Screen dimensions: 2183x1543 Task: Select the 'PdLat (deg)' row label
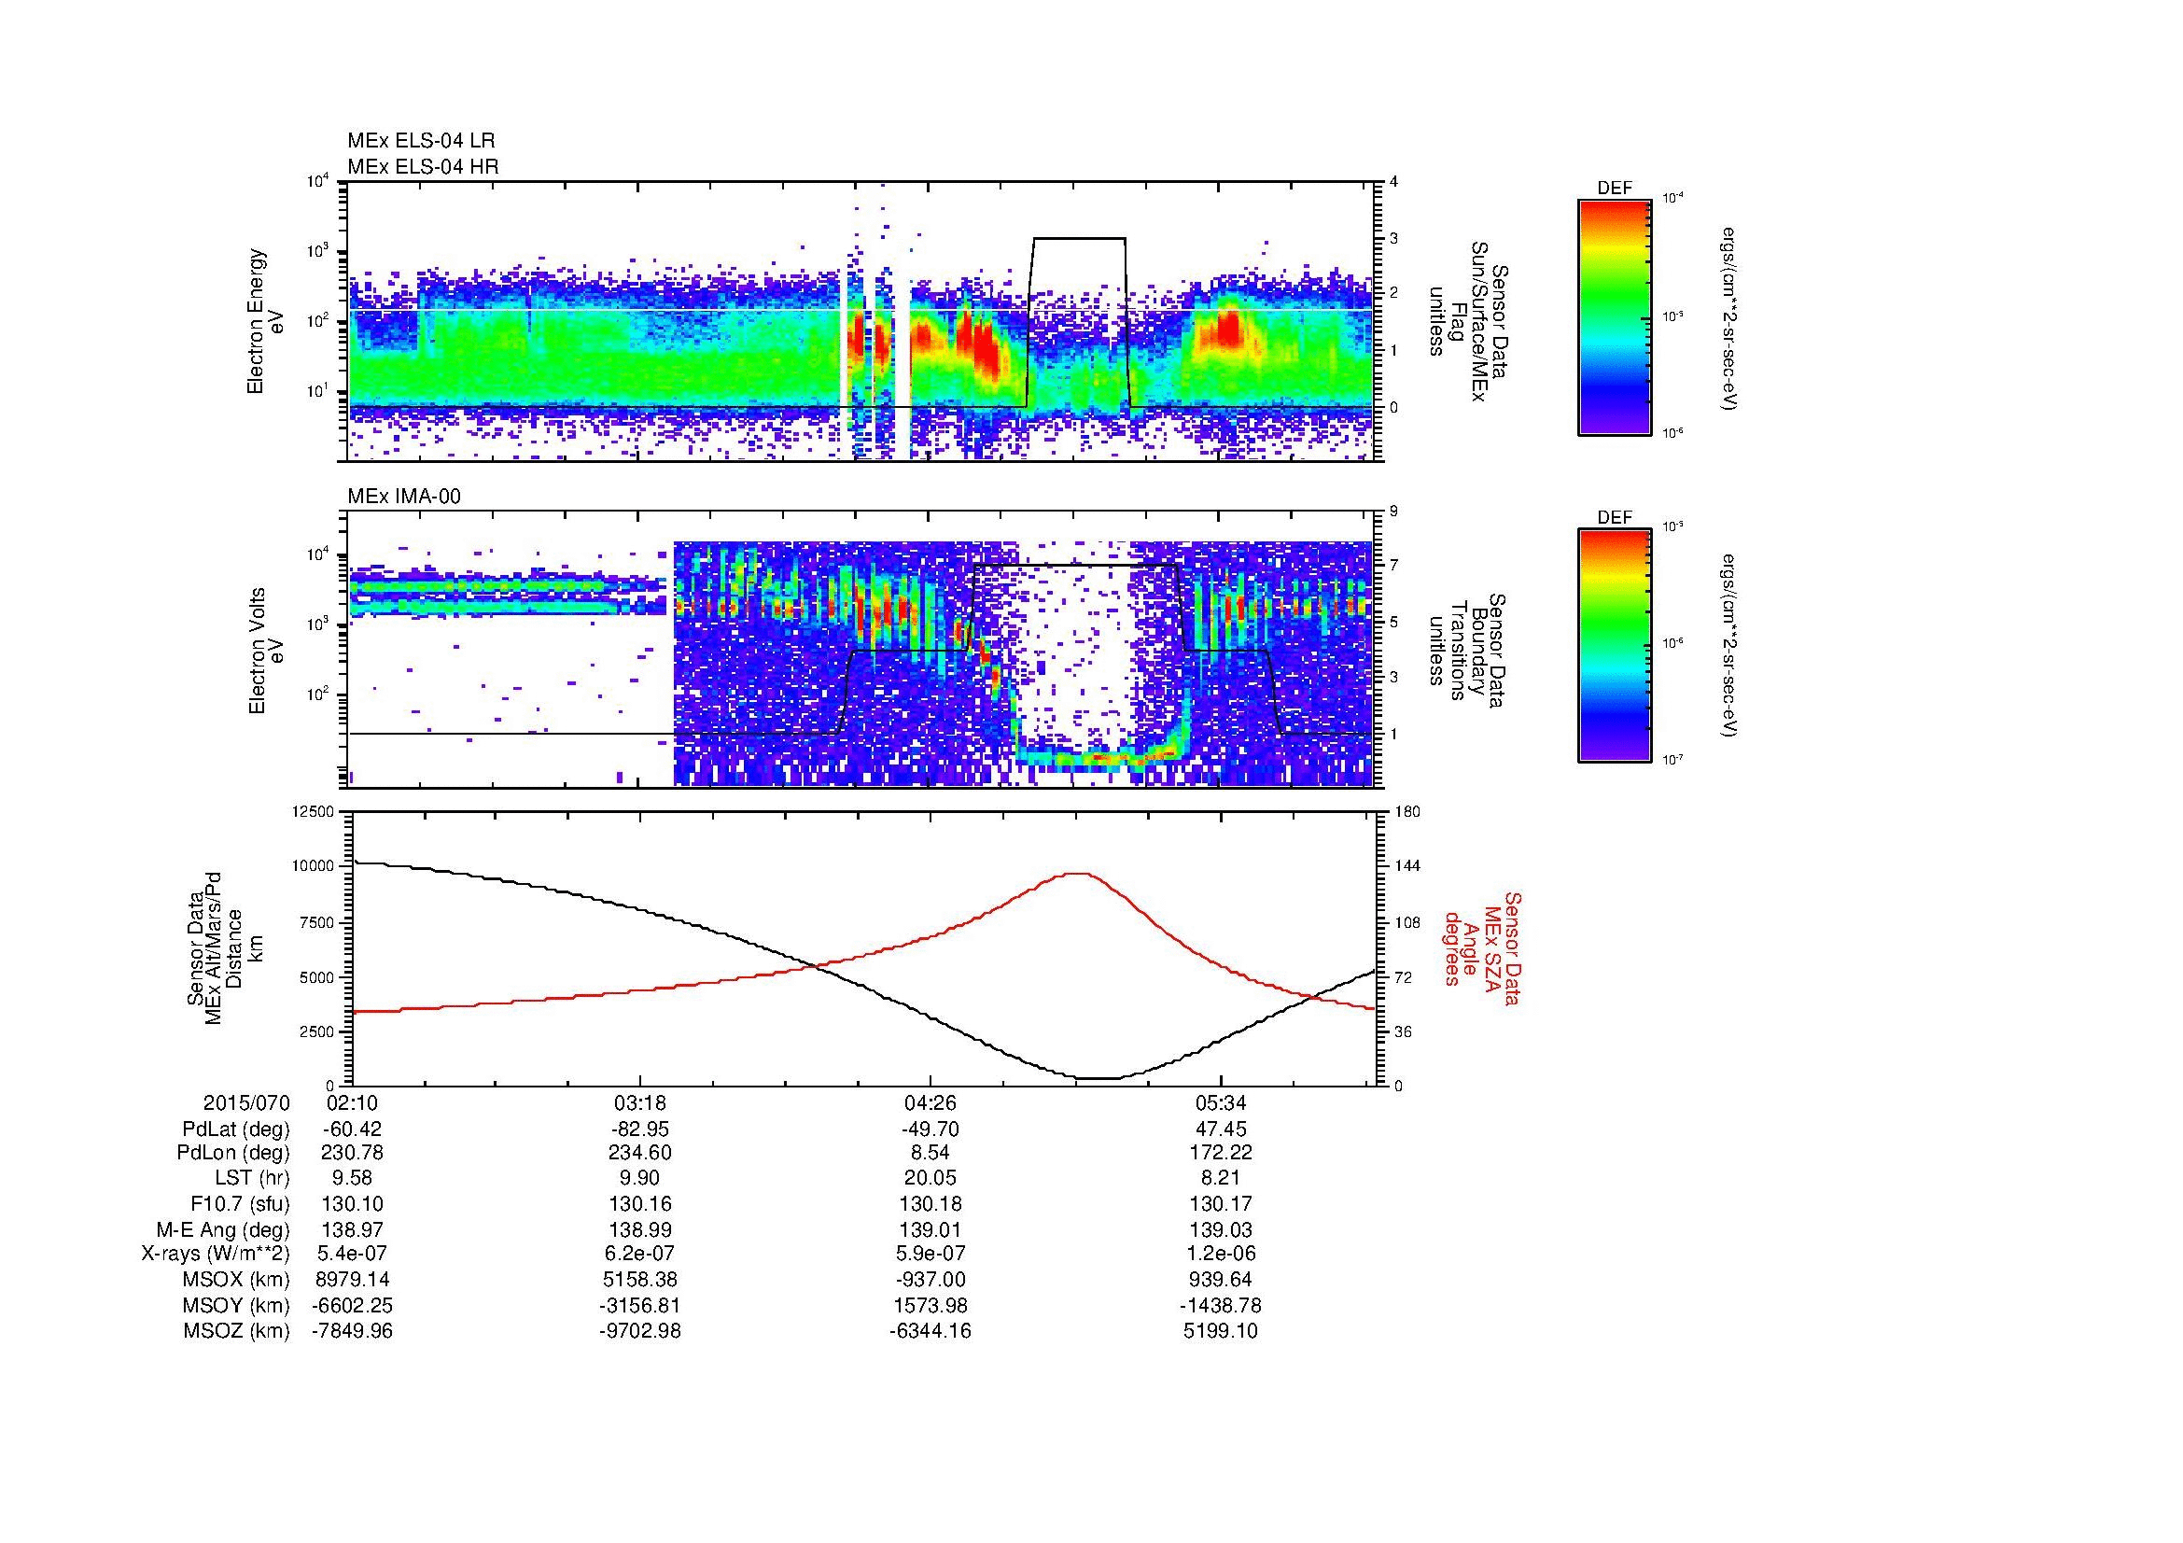pyautogui.click(x=236, y=1129)
